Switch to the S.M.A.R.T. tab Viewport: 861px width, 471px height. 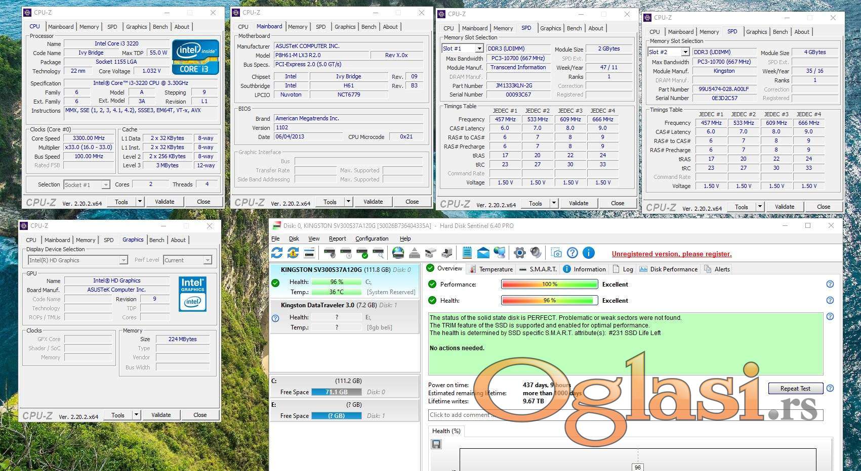coord(538,269)
